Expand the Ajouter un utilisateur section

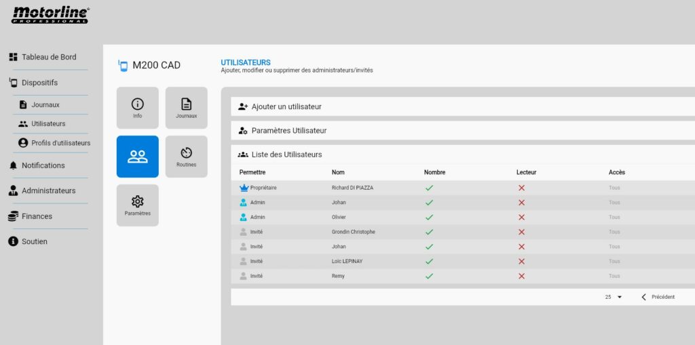click(286, 106)
